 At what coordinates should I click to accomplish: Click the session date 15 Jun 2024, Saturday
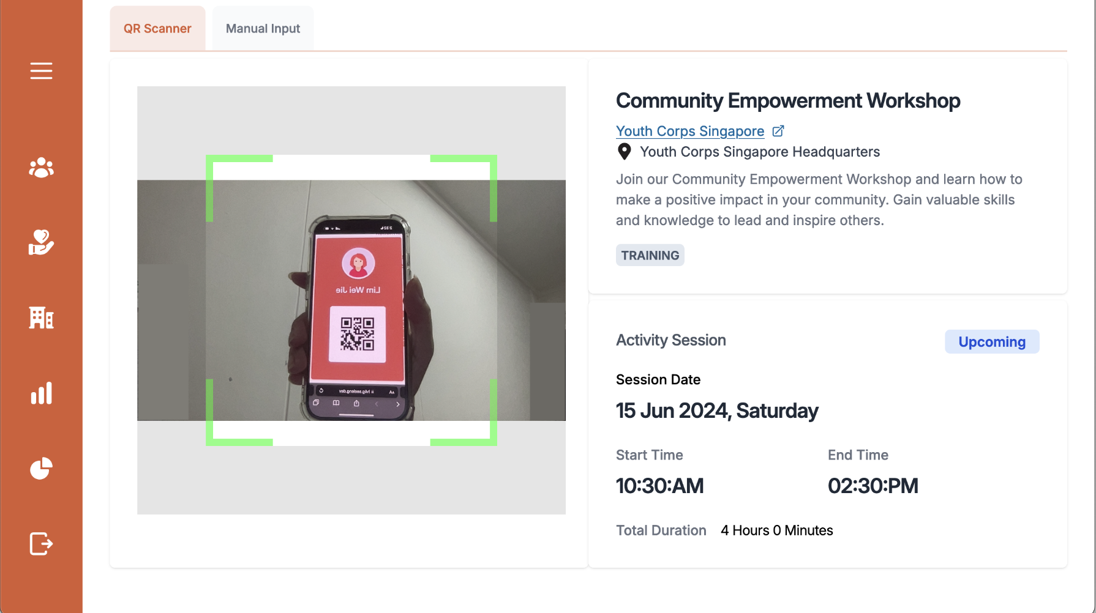(717, 411)
